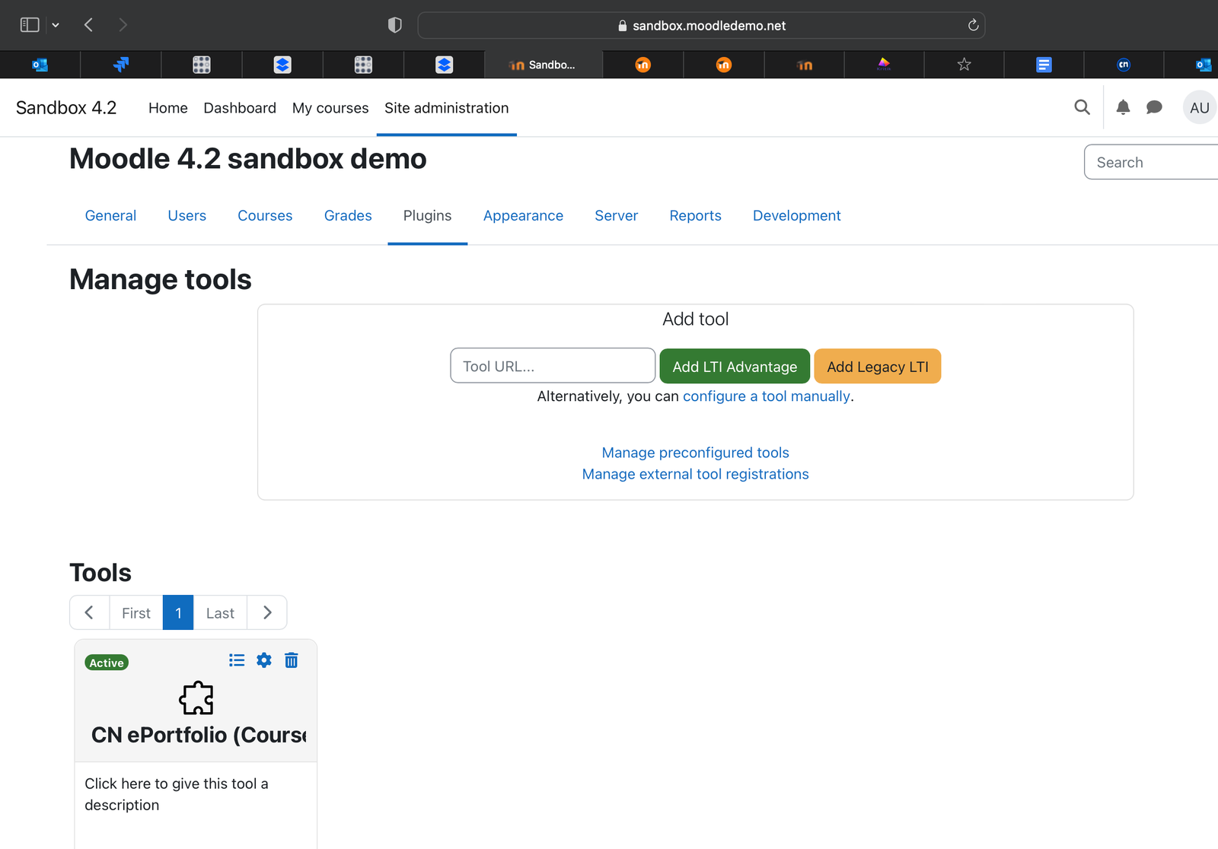Screen dimensions: 1218x849
Task: Open Manage preconfigured tools link
Action: point(695,453)
